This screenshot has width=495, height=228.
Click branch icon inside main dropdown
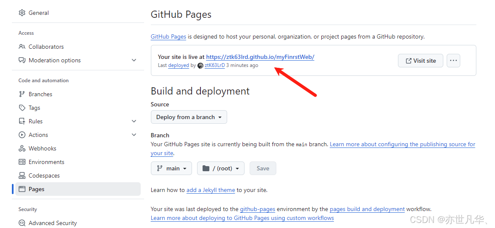159,168
